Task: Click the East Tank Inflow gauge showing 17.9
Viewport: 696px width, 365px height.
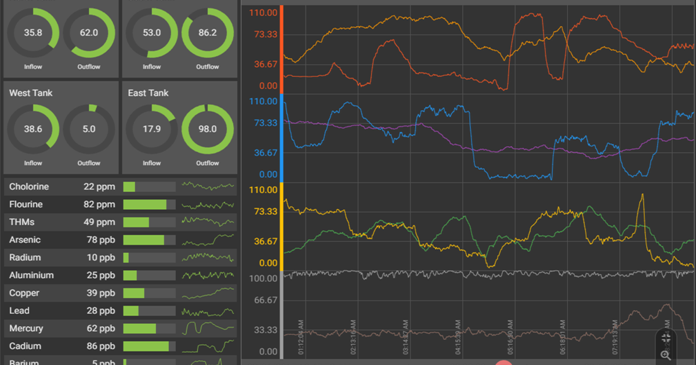Action: click(152, 129)
